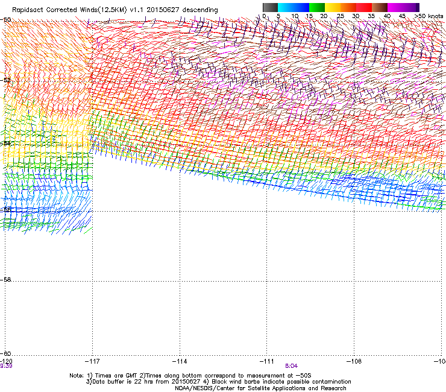Image resolution: width=446 pixels, height=392 pixels.
Task: Click the '-58' latitude axis label
Action: click(5, 280)
